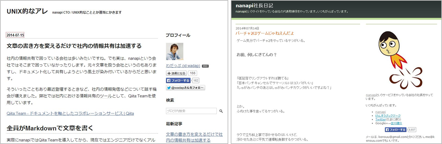Click the magnifier search icon
This screenshot has width=442, height=144.
tap(221, 111)
